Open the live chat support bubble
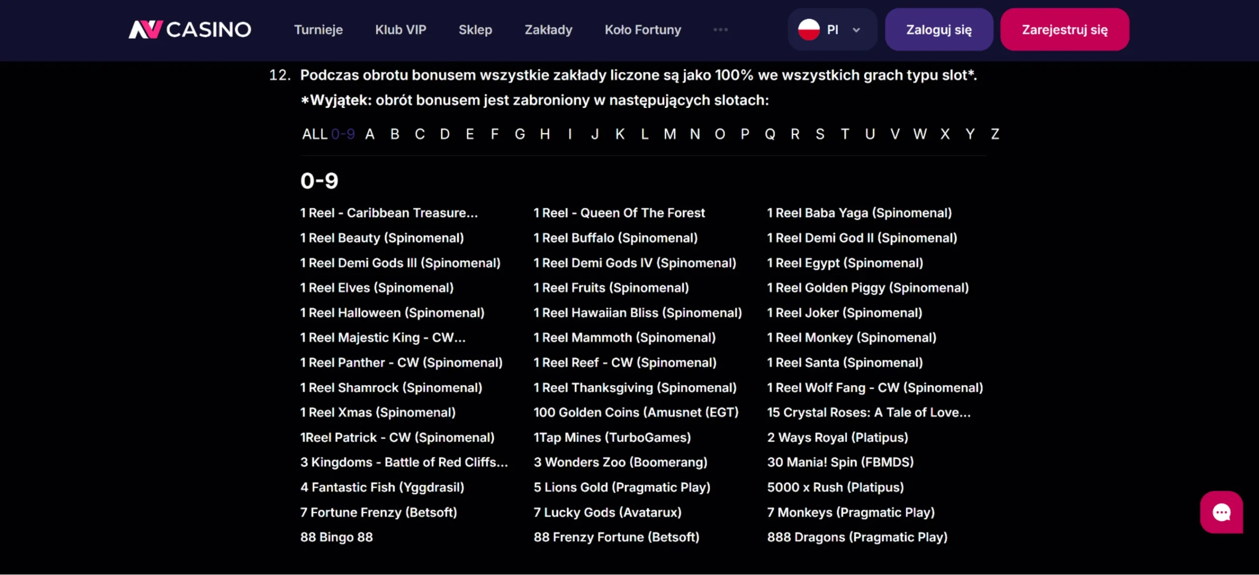The width and height of the screenshot is (1259, 575). tap(1221, 512)
